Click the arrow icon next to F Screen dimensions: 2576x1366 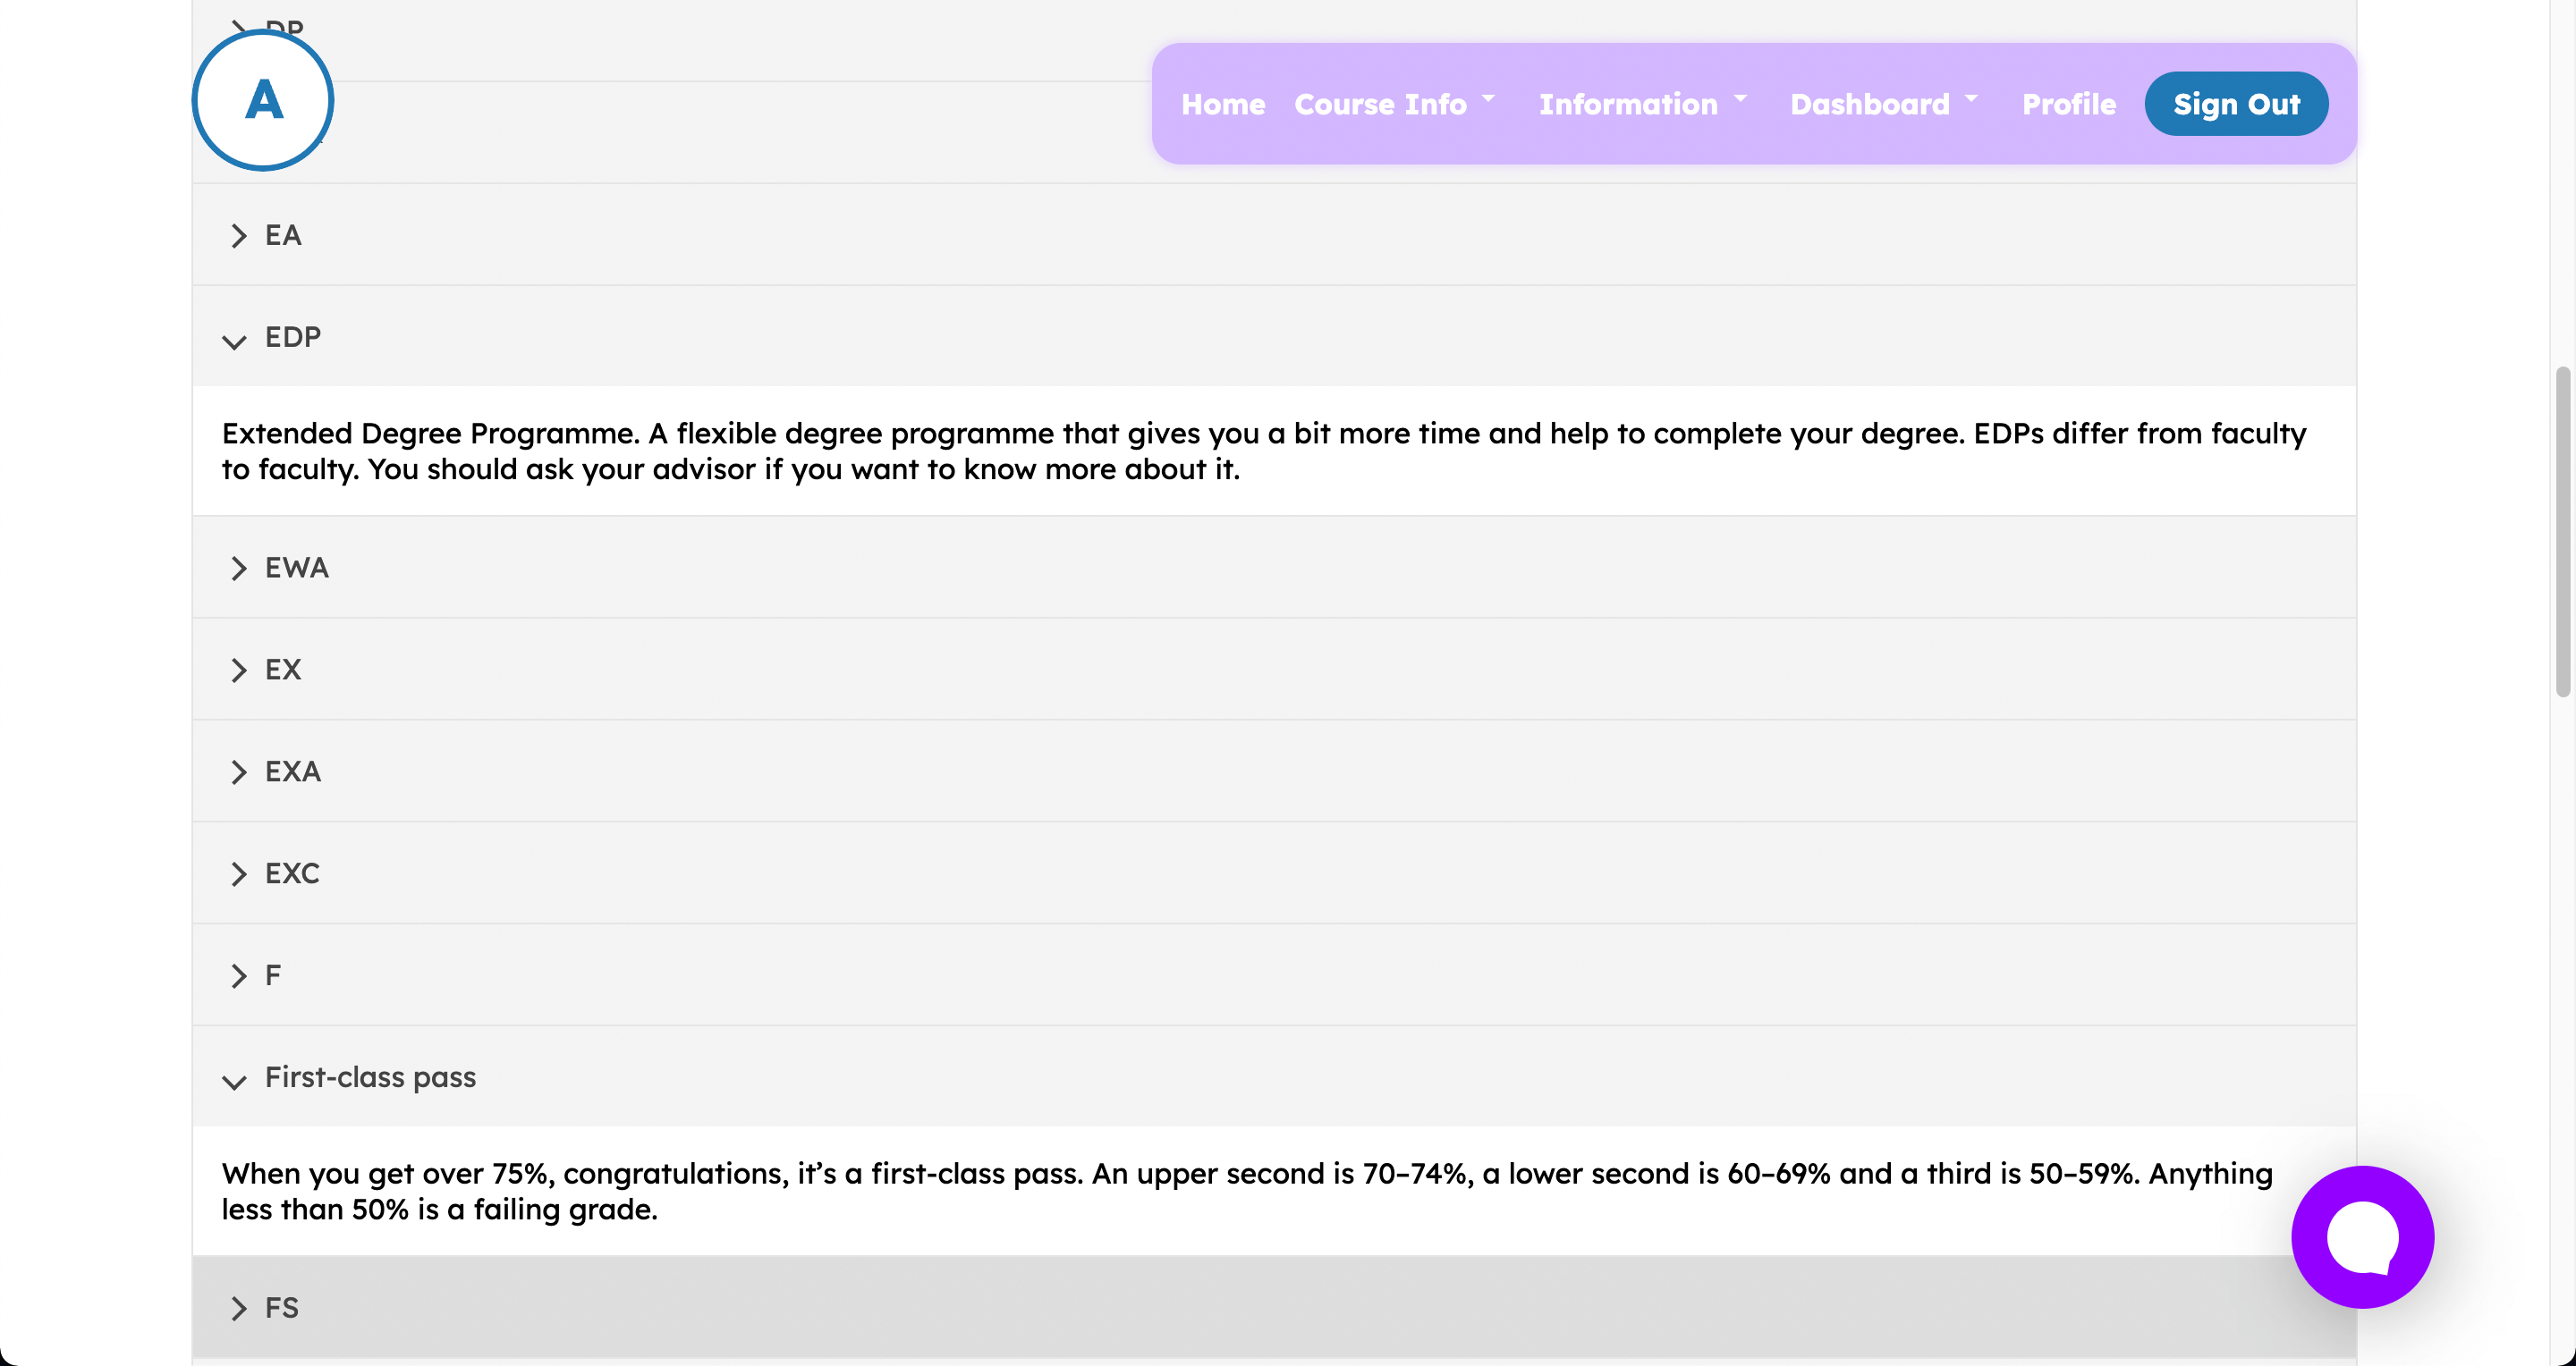pyautogui.click(x=238, y=976)
